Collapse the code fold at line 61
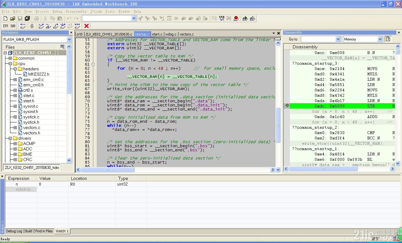 (x=93, y=64)
